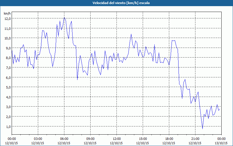233x146 pixels.
Task: Click the chart title 'Velocidad del viento [km/h] escala'
Action: 121,3
